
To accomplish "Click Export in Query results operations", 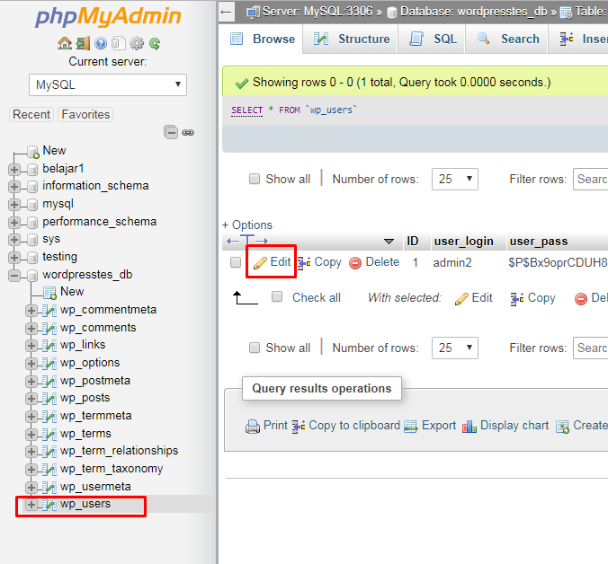I will click(430, 426).
